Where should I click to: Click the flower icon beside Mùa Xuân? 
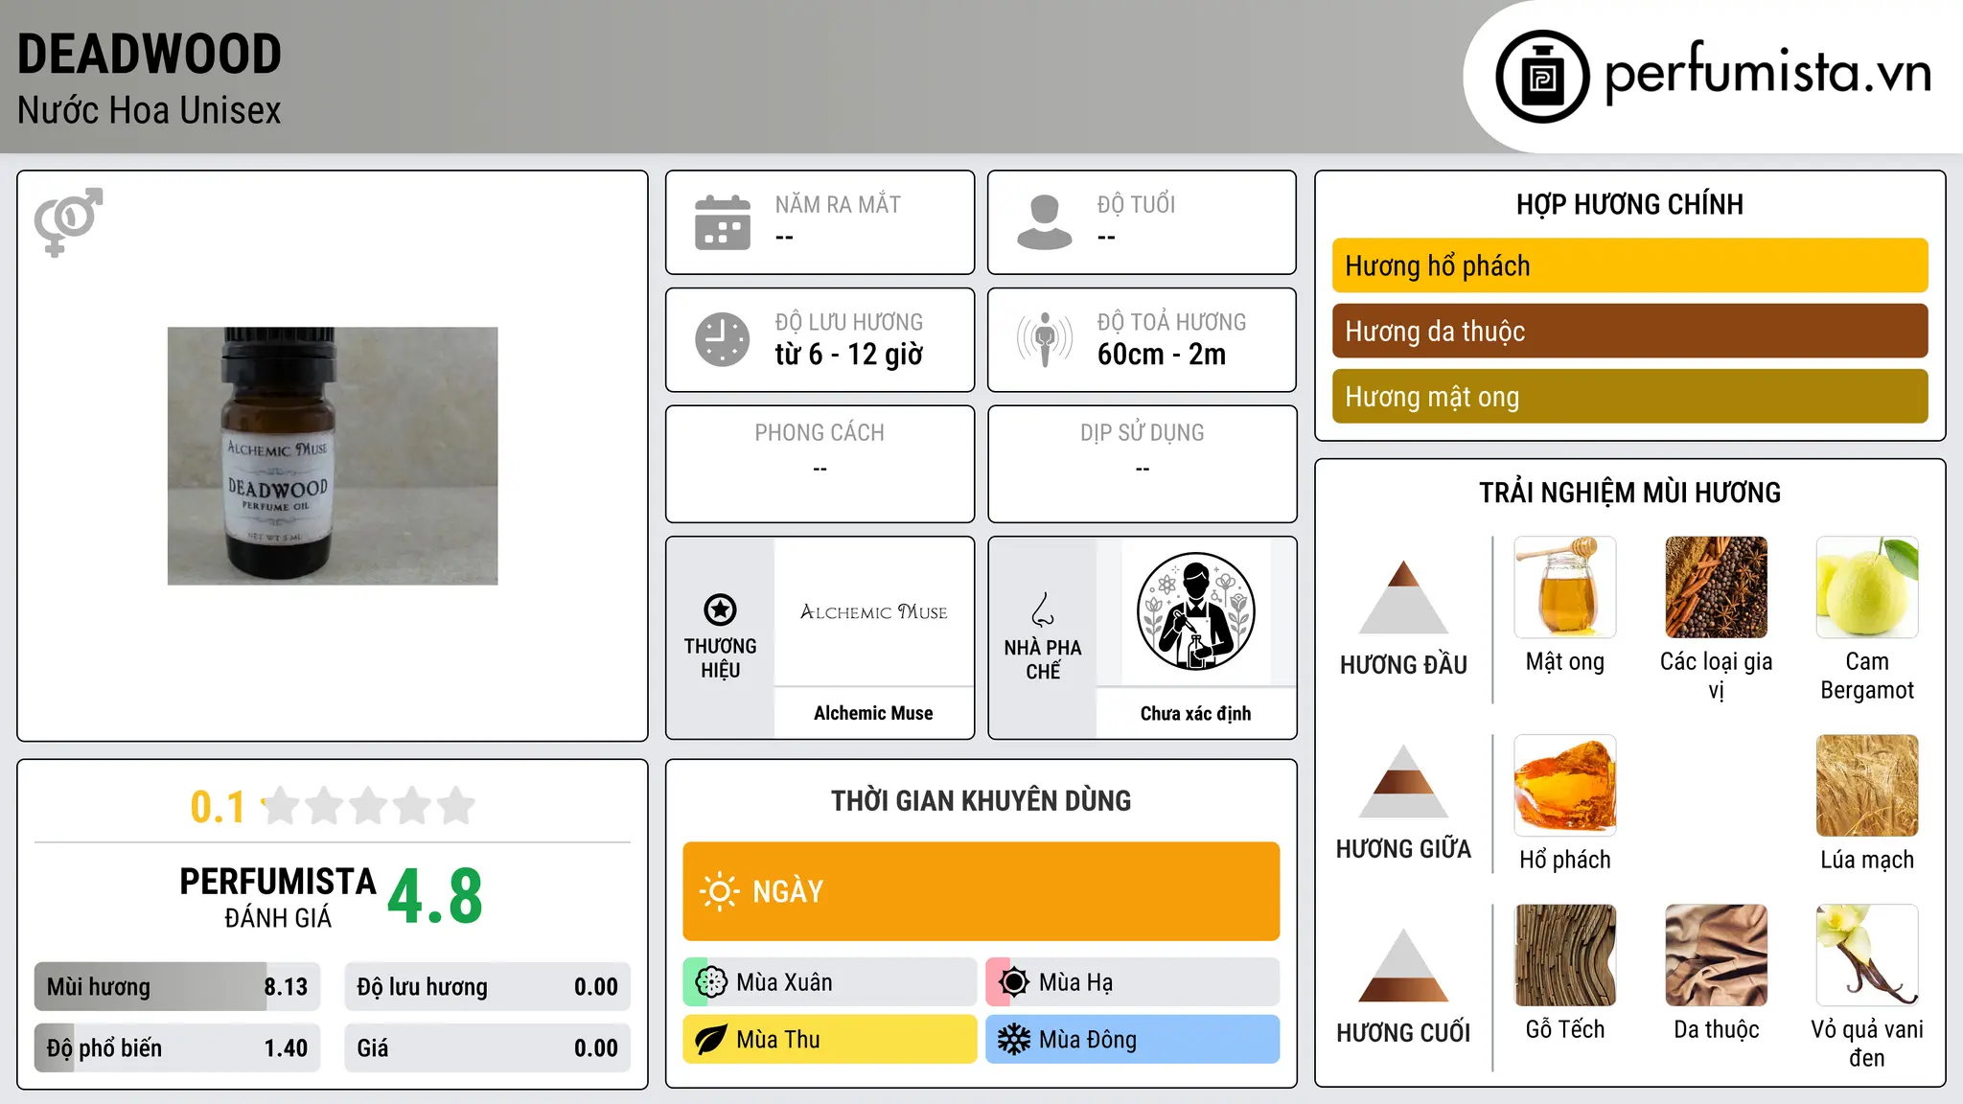tap(711, 982)
